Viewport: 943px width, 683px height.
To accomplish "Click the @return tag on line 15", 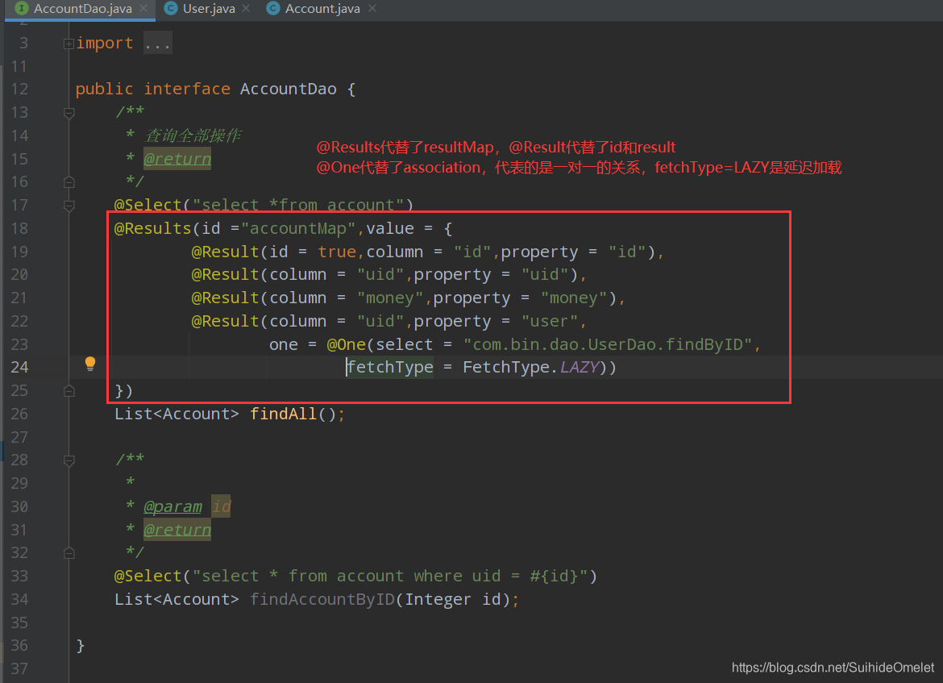I will pos(177,159).
